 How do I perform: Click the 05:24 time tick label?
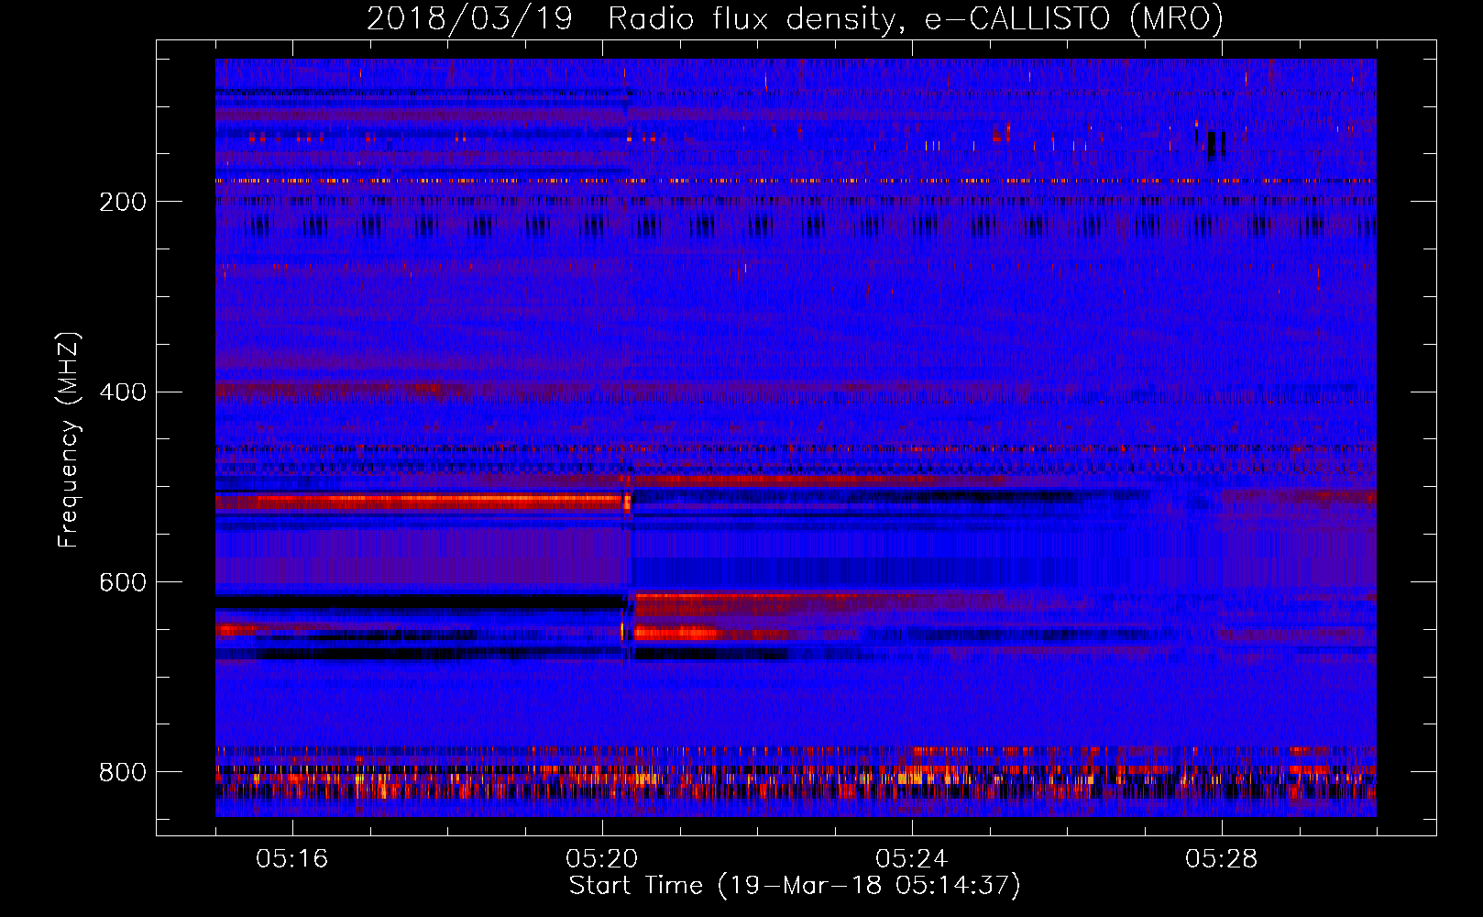click(911, 858)
